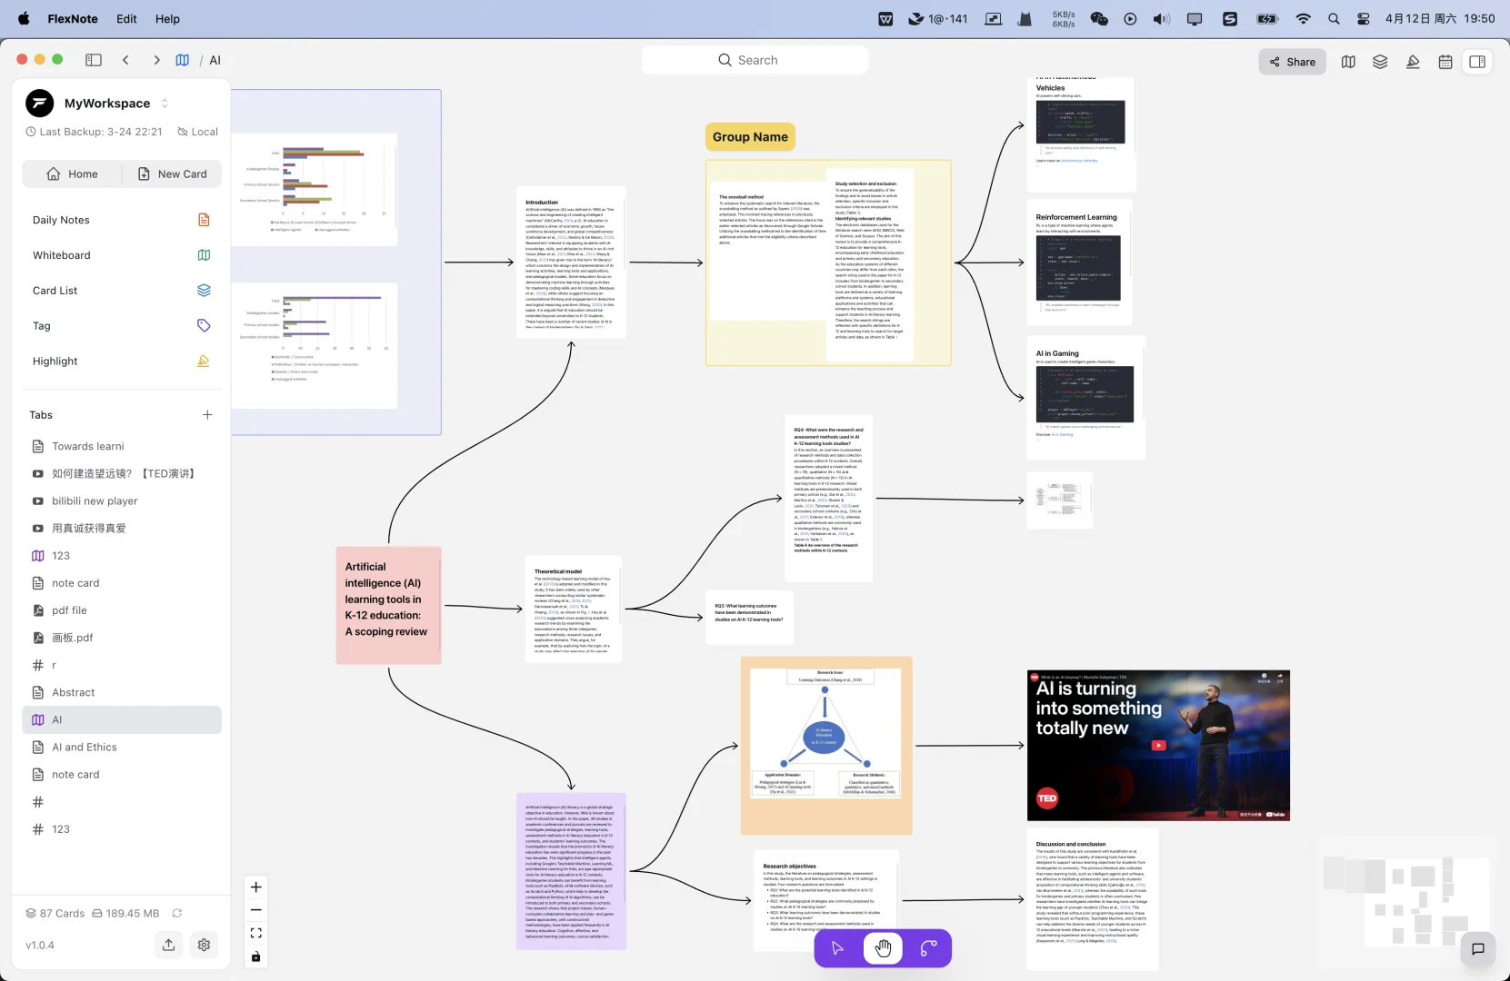The height and width of the screenshot is (981, 1510).
Task: Toggle the left sidebar panel icon
Action: 94,60
